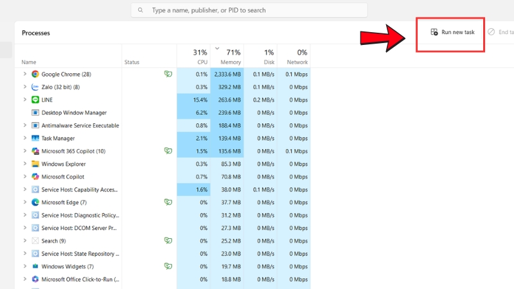Select the Desktop Window Manager row name
Screen dimensions: 514x289
74,113
